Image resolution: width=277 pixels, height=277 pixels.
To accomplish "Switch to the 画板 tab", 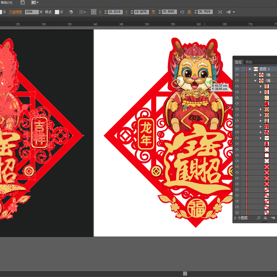I will click(x=249, y=62).
